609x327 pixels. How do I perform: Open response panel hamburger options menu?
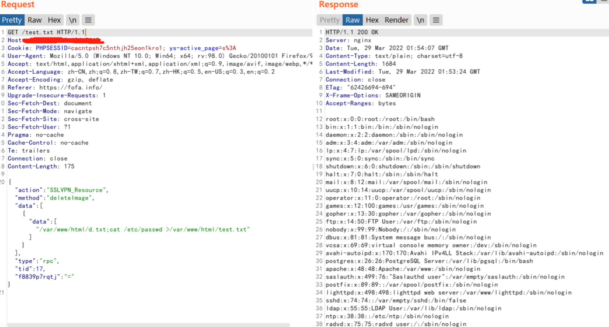436,20
